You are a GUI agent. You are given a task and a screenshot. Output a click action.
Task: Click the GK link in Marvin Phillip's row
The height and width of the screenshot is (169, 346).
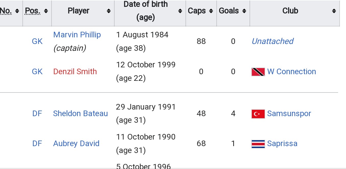coord(37,41)
